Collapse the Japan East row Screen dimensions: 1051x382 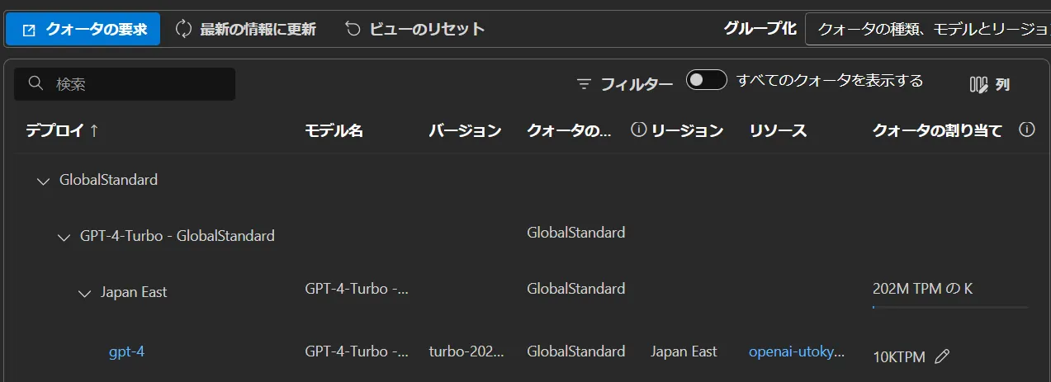pos(84,293)
